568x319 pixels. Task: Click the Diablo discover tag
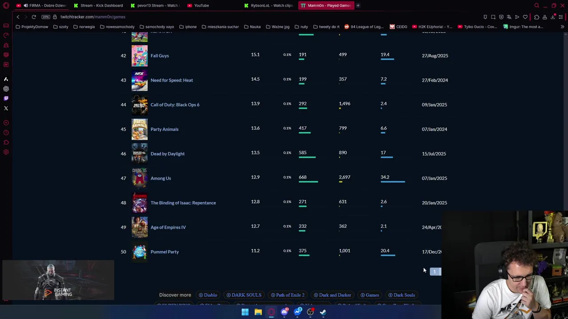coord(208,295)
